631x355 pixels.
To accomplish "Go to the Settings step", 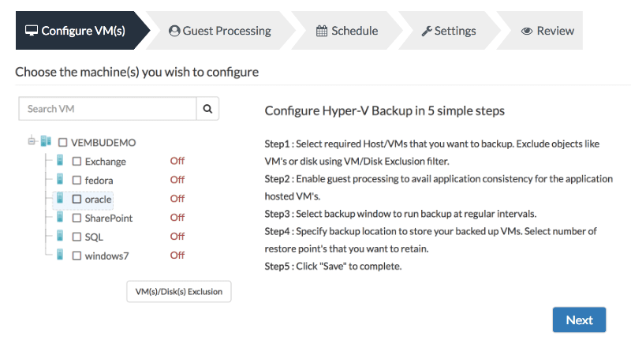I will point(449,31).
